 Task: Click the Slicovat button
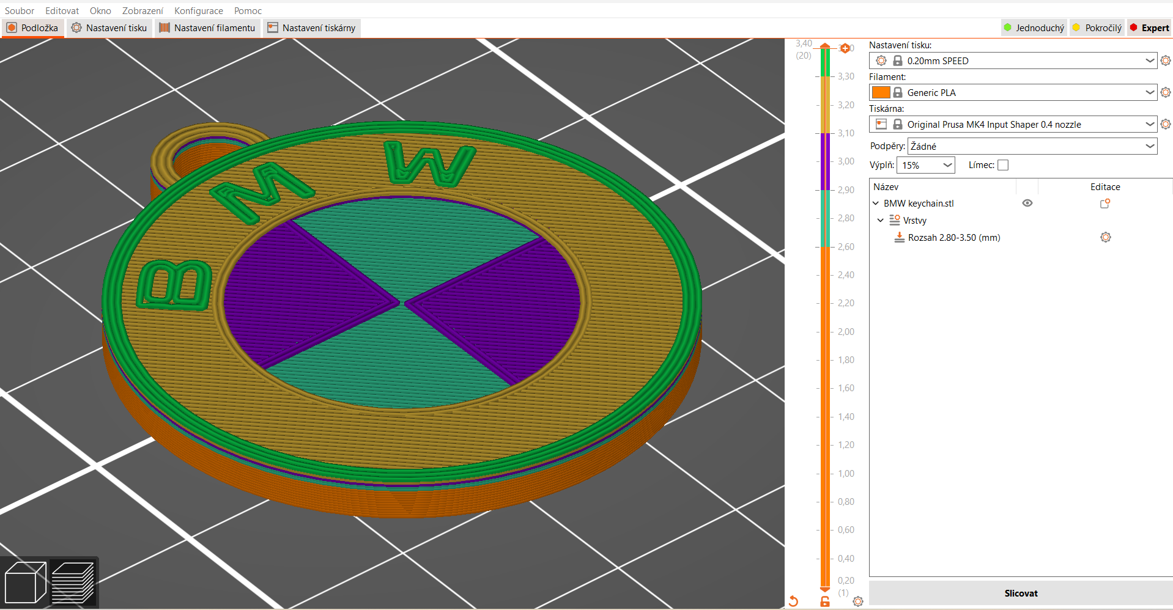(1020, 593)
